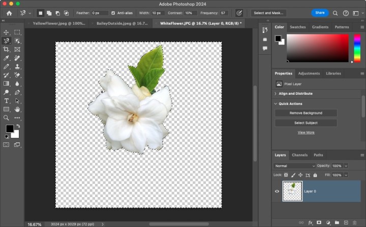Select the Move tool

[x=7, y=32]
